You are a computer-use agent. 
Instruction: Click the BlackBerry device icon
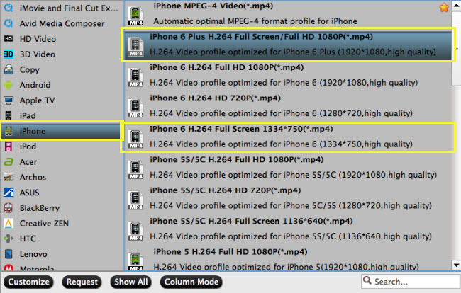9,207
